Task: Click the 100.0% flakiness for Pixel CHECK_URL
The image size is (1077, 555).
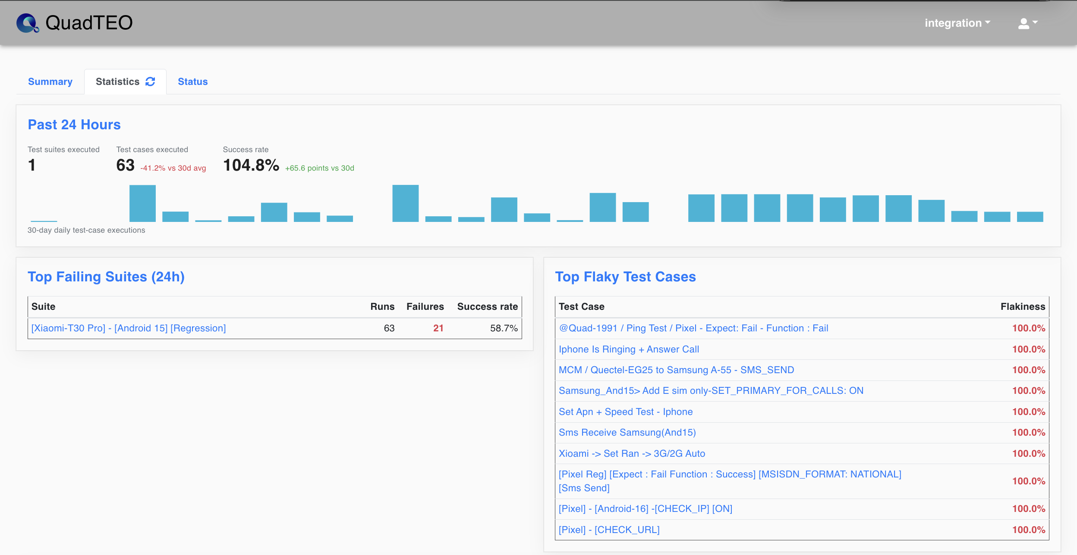Action: (x=1029, y=530)
